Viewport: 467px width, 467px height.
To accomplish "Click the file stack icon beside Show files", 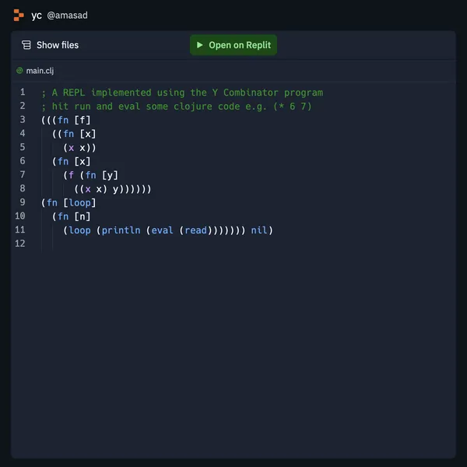I will click(x=26, y=45).
